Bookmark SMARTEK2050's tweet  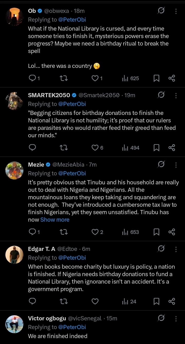(156, 148)
